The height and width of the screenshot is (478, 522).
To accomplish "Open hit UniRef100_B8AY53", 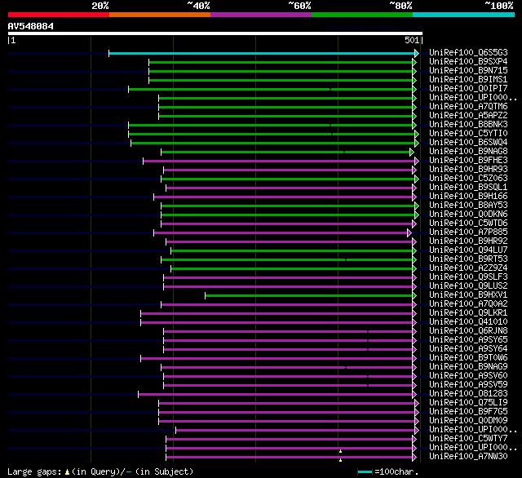I will click(468, 206).
